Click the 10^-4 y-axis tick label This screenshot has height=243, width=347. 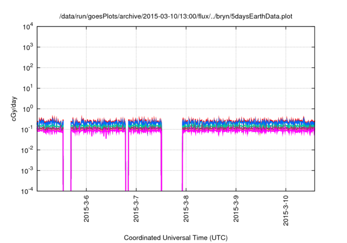27,191
